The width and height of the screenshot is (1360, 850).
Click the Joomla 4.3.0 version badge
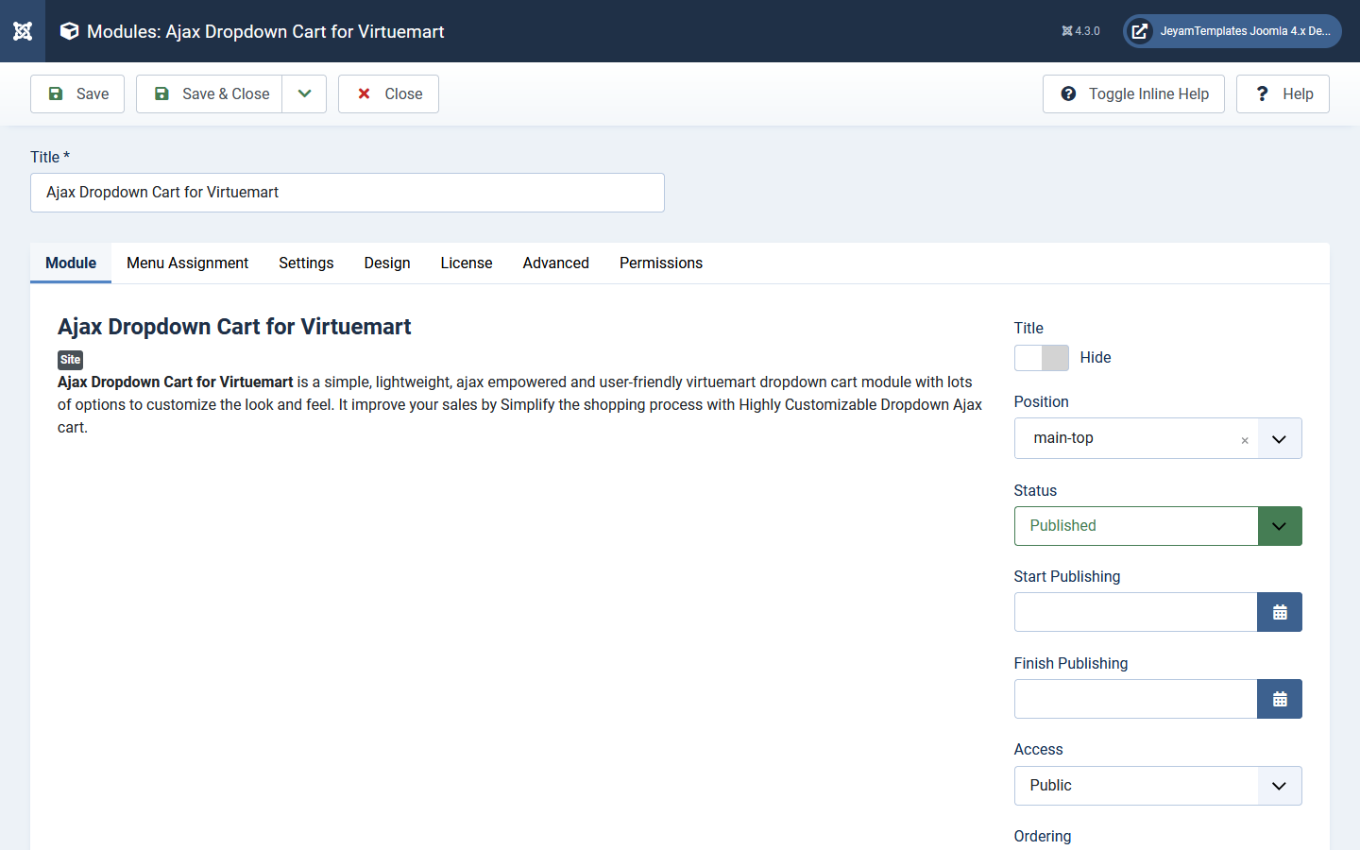(x=1080, y=31)
